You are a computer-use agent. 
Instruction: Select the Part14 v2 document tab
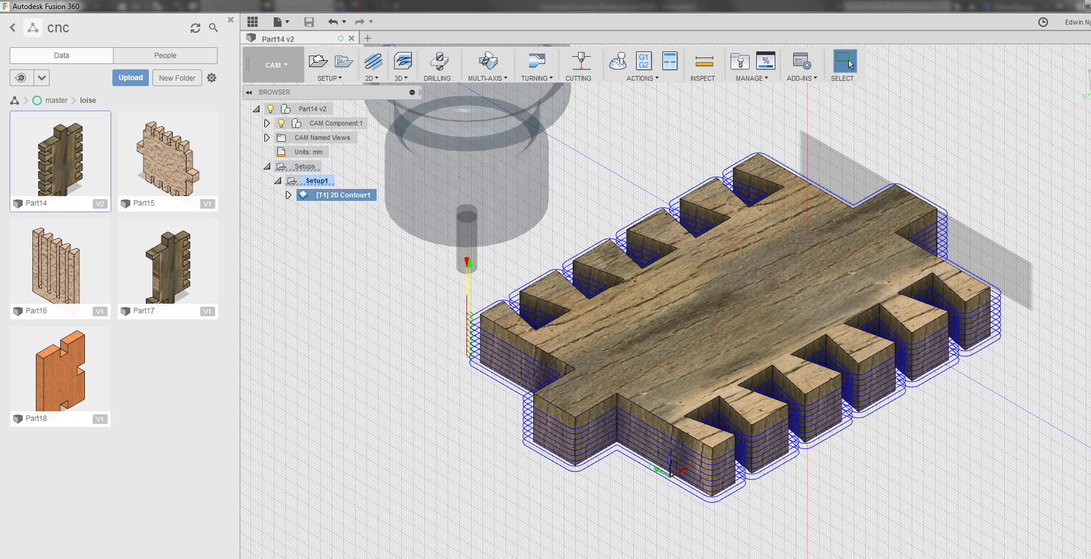coord(278,39)
